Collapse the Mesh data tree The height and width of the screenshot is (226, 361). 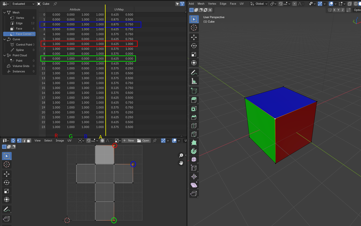click(x=5, y=12)
